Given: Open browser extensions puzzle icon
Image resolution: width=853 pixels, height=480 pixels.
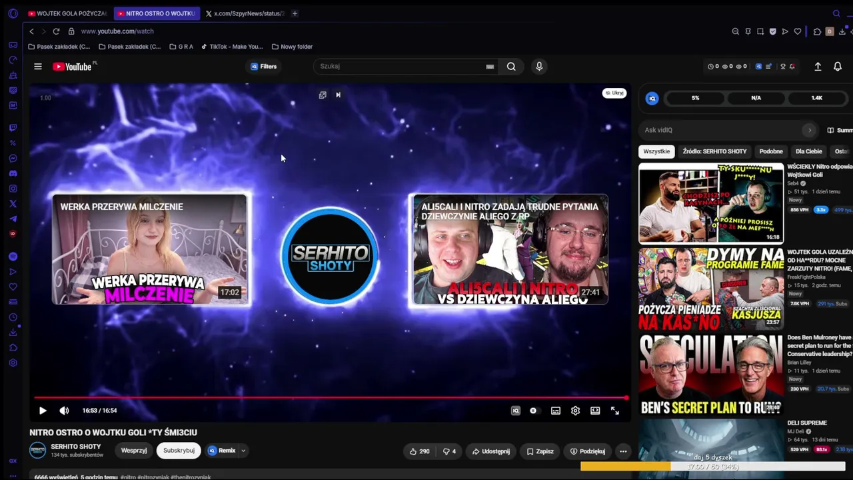Looking at the screenshot, I should tap(818, 31).
